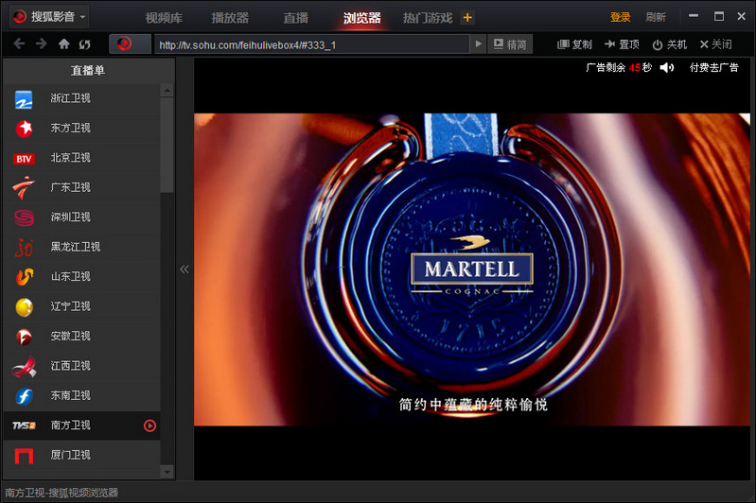Toggle 置顶 always-on-top

click(x=622, y=44)
